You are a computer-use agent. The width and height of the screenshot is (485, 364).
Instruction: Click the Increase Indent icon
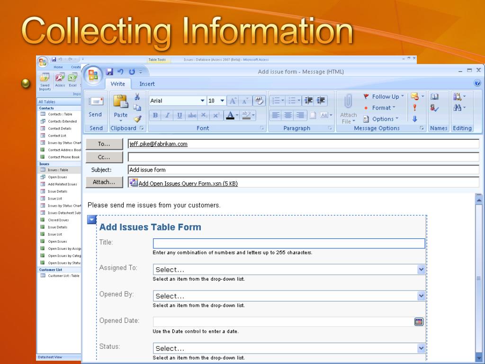tap(321, 100)
